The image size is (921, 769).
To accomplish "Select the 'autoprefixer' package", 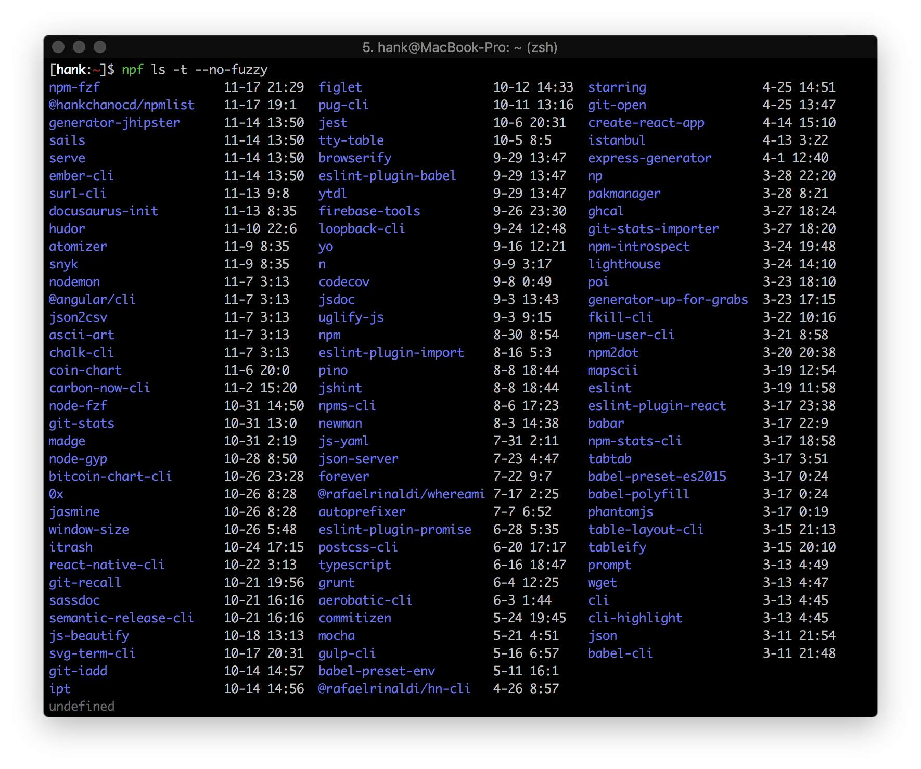I will 362,512.
